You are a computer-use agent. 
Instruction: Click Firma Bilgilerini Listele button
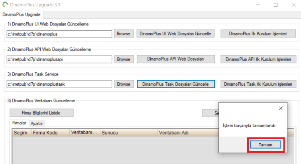(41, 113)
